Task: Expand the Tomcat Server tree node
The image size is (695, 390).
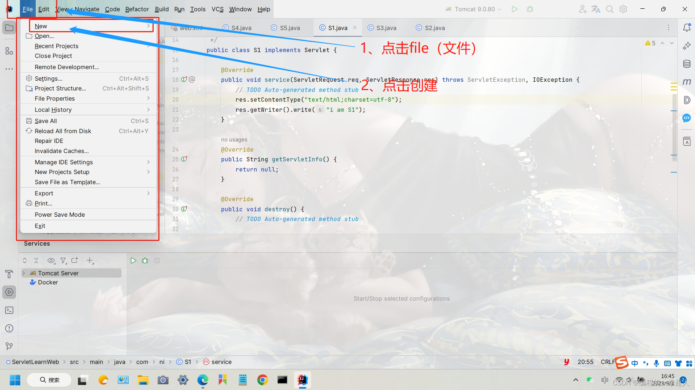Action: click(24, 273)
